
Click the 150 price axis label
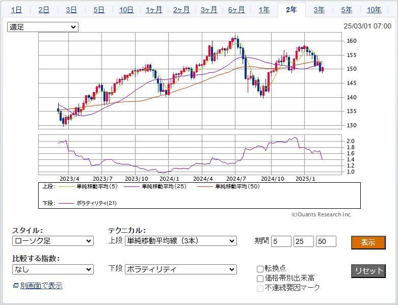pyautogui.click(x=352, y=69)
